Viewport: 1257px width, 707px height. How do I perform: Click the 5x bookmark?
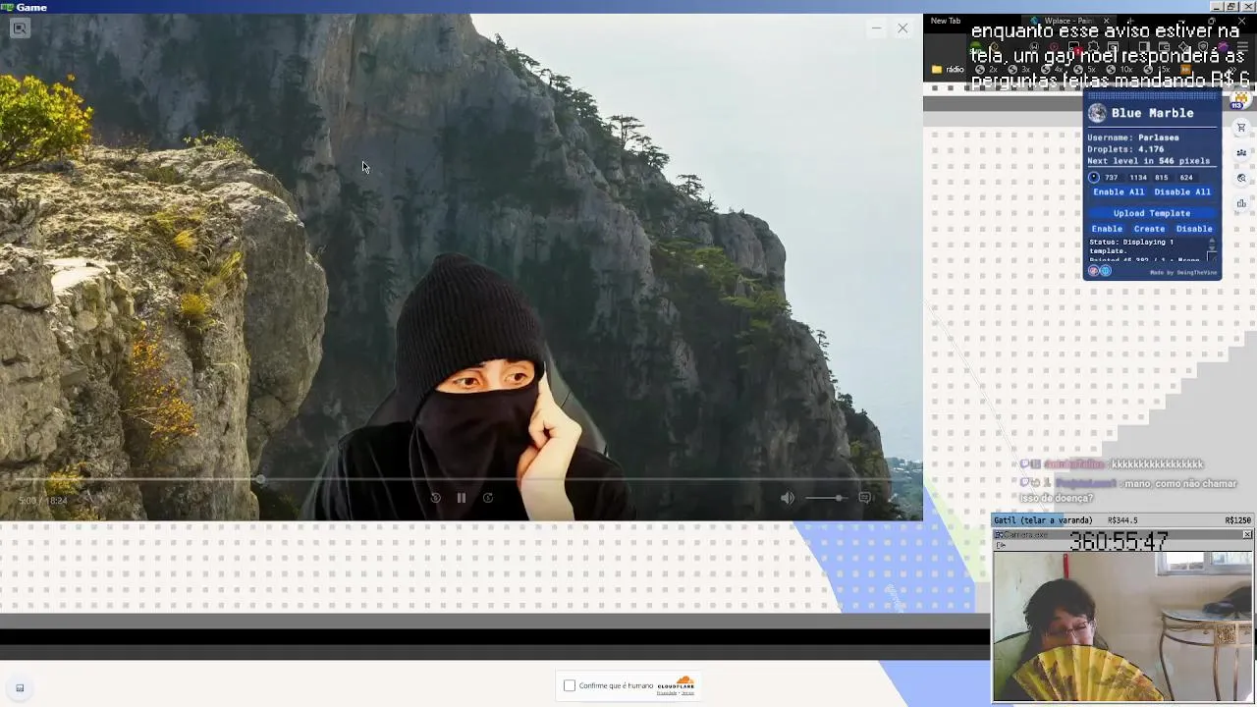(x=1084, y=70)
